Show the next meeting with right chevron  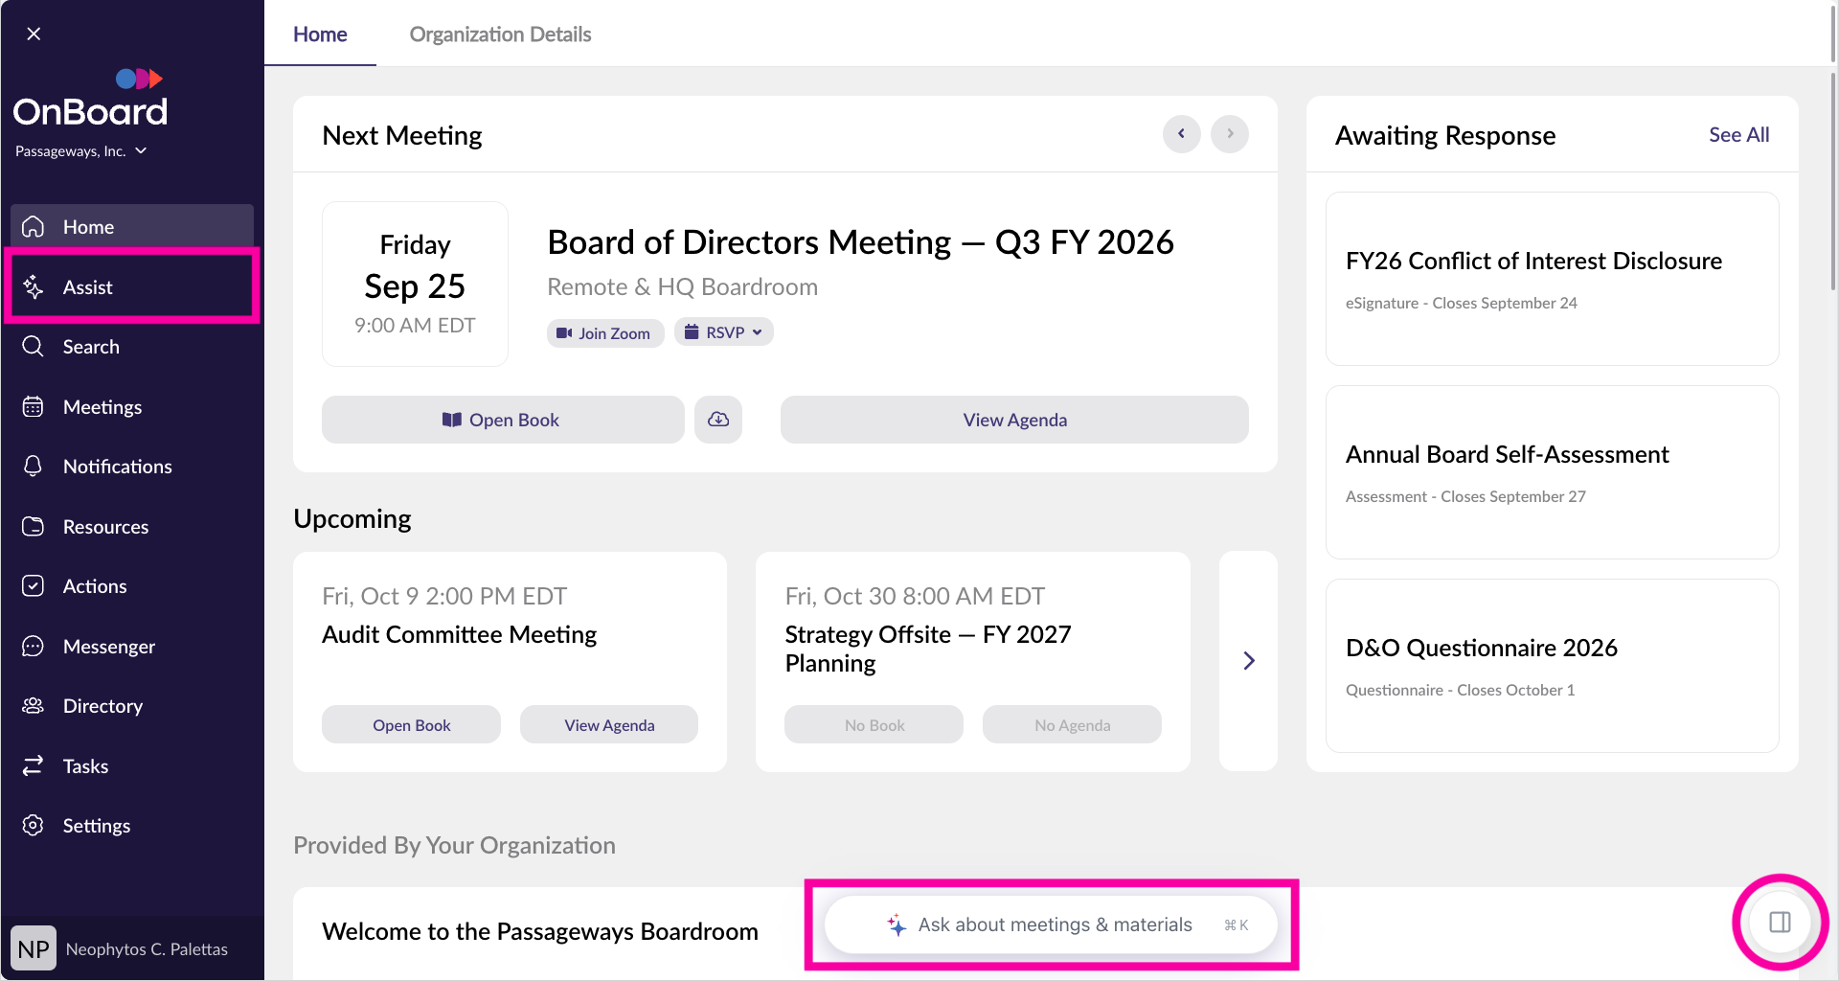[x=1230, y=134]
